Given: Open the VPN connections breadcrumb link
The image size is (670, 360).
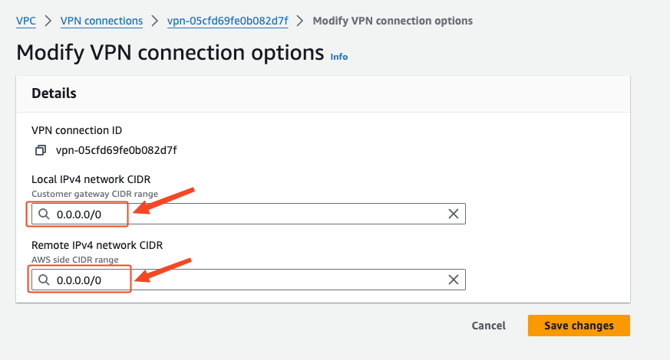Looking at the screenshot, I should [x=101, y=21].
